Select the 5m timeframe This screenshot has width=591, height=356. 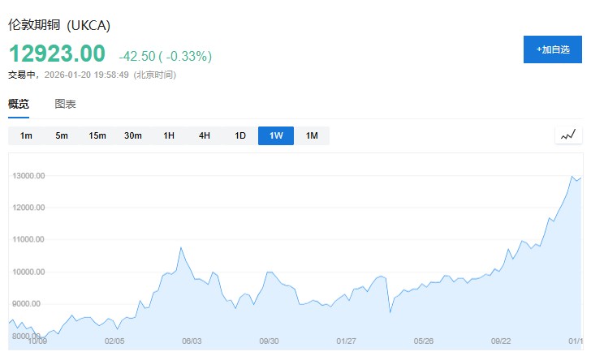tap(62, 135)
